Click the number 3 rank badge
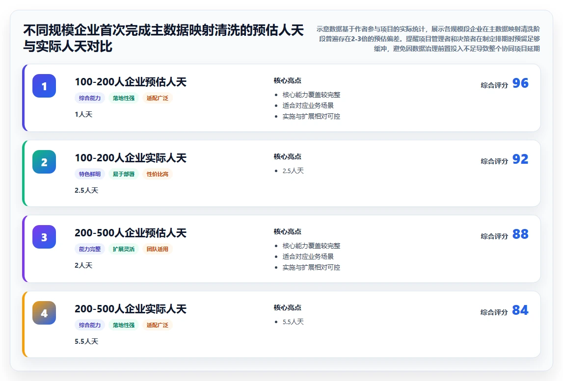 pos(44,237)
